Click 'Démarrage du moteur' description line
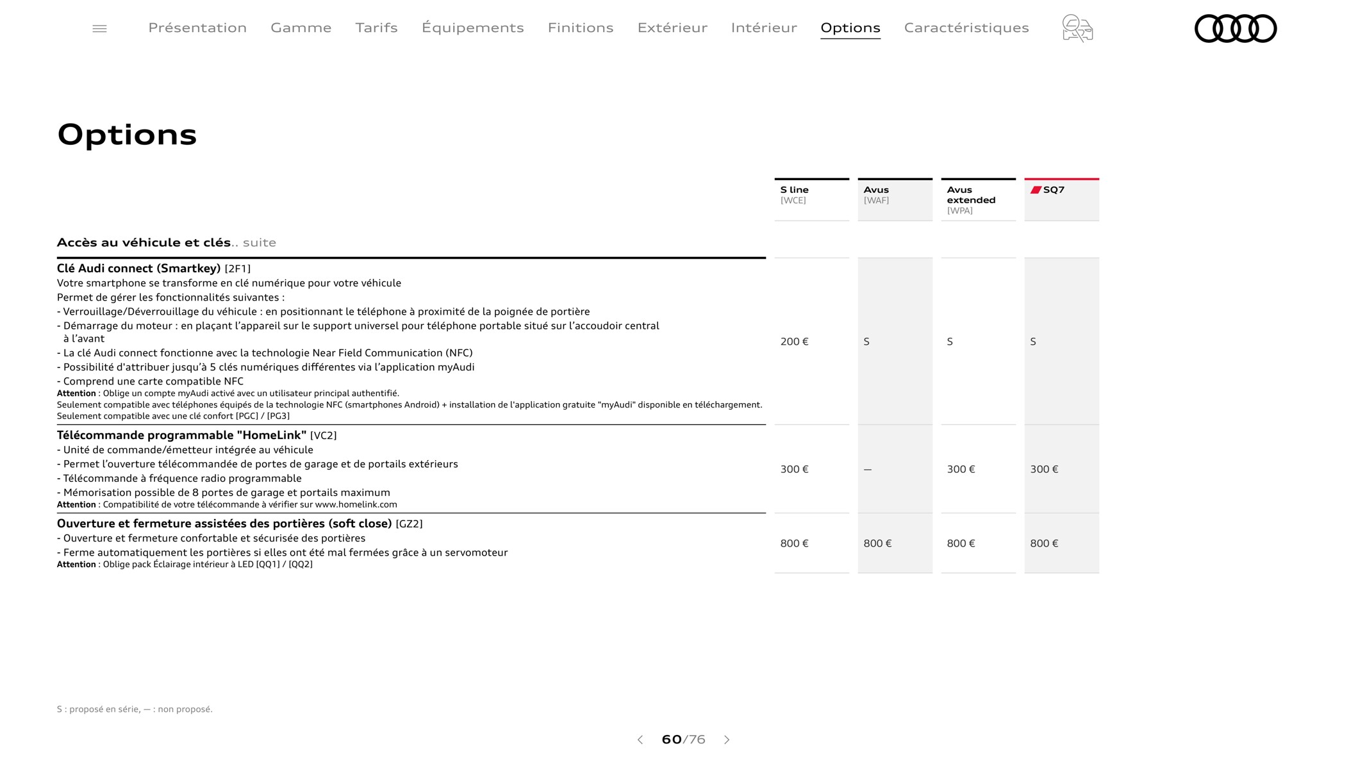The image size is (1367, 769). 358,332
